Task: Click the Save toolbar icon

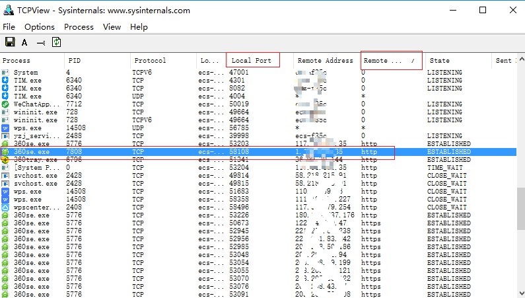Action: [x=10, y=42]
